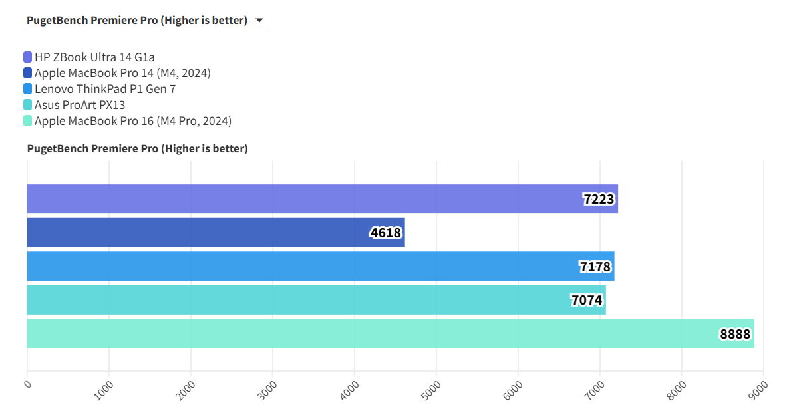Viewport: 793px width, 415px height.
Task: Click the Lenovo ThinkPad P1 Gen 7 swatch
Action: point(27,89)
